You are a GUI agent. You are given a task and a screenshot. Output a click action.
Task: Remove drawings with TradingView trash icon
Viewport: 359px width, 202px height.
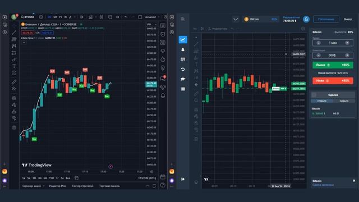click(14, 127)
